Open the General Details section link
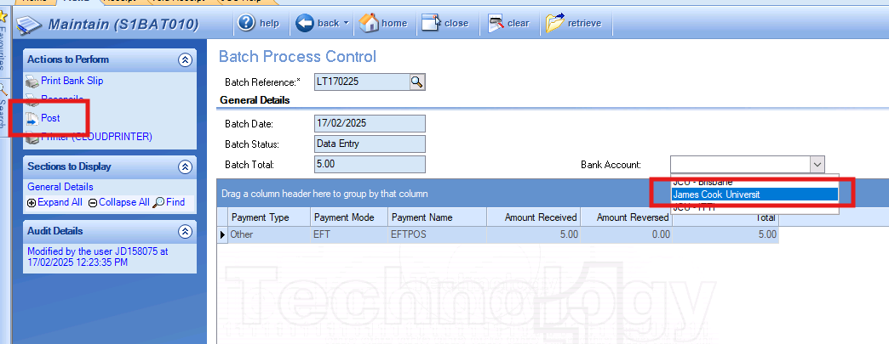The width and height of the screenshot is (889, 344). [60, 187]
